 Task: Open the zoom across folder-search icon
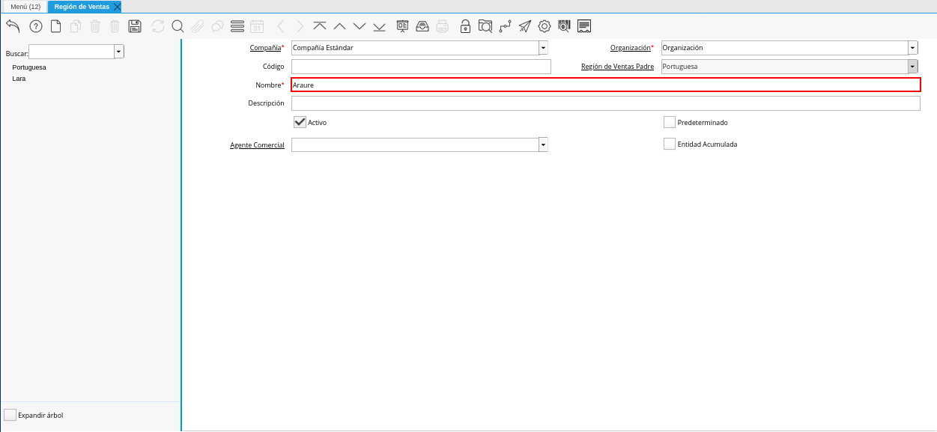[x=485, y=26]
